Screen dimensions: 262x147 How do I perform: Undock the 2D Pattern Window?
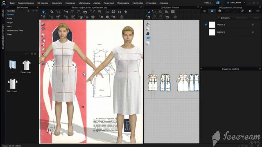pyautogui.click(x=198, y=7)
